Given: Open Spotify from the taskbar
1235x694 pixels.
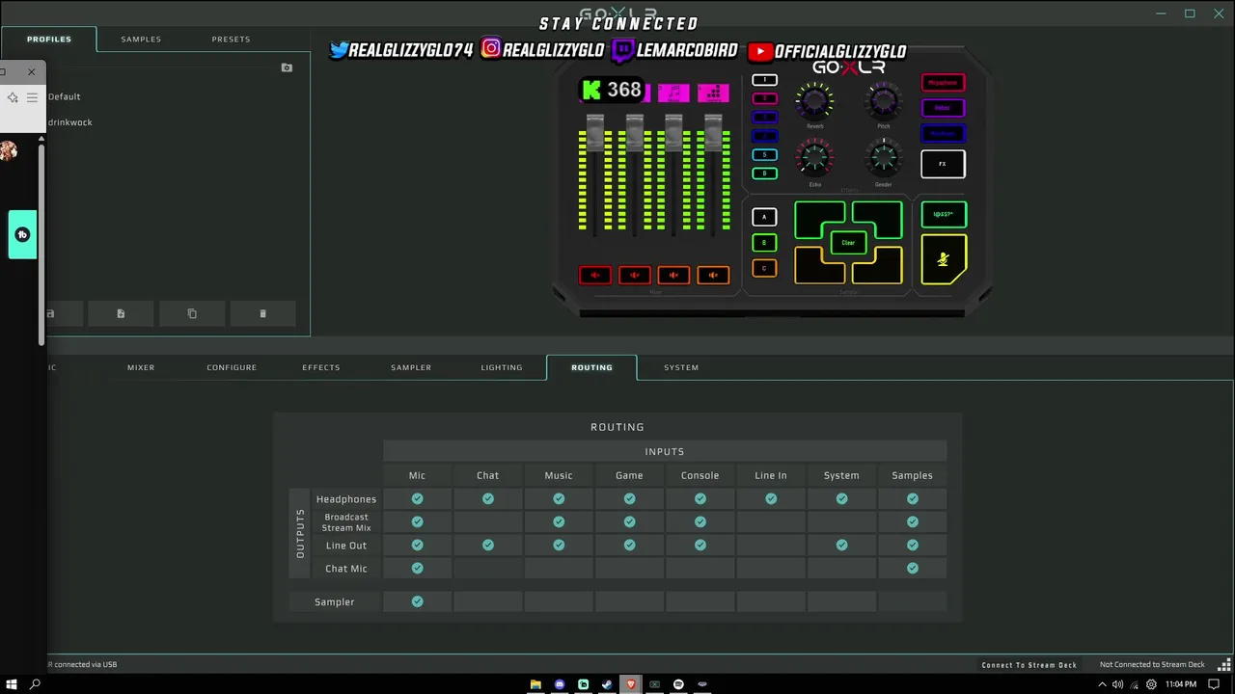Looking at the screenshot, I should tap(678, 684).
